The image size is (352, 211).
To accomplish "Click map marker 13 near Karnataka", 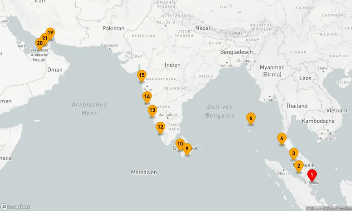I will click(x=152, y=111).
